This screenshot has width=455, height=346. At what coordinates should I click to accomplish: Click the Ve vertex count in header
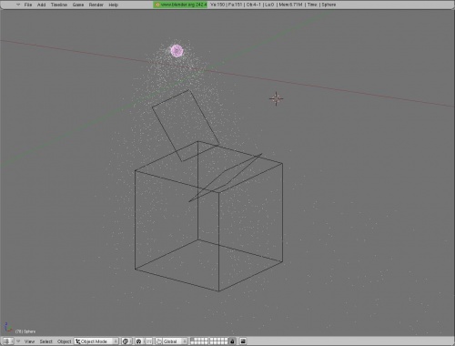tap(217, 5)
